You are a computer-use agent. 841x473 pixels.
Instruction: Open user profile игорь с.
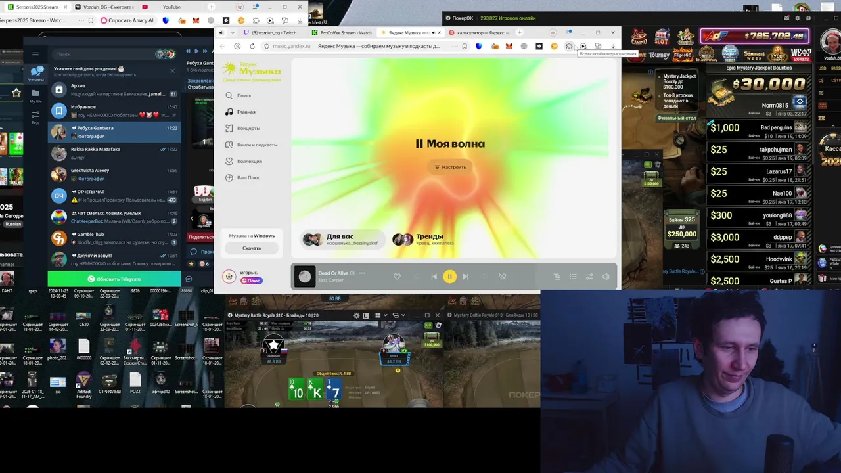point(241,277)
